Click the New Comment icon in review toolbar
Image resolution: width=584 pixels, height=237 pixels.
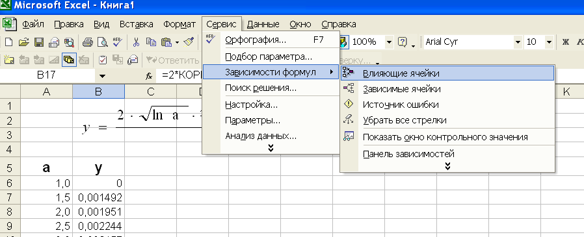(x=8, y=60)
